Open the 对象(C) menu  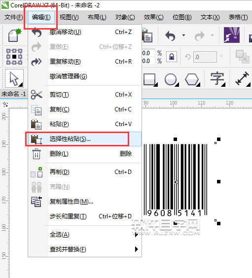pyautogui.click(x=125, y=17)
